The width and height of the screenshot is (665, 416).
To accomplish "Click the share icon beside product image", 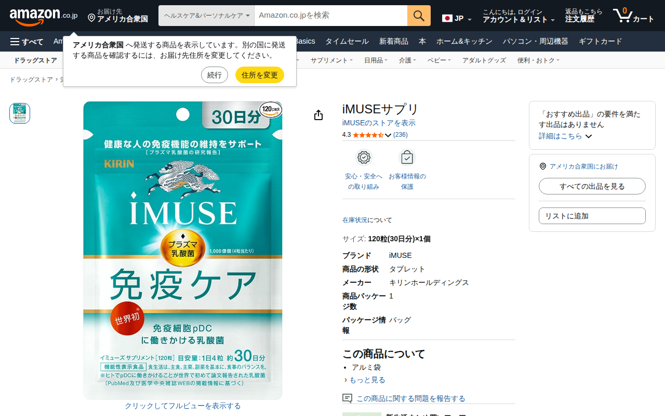I will pos(318,115).
